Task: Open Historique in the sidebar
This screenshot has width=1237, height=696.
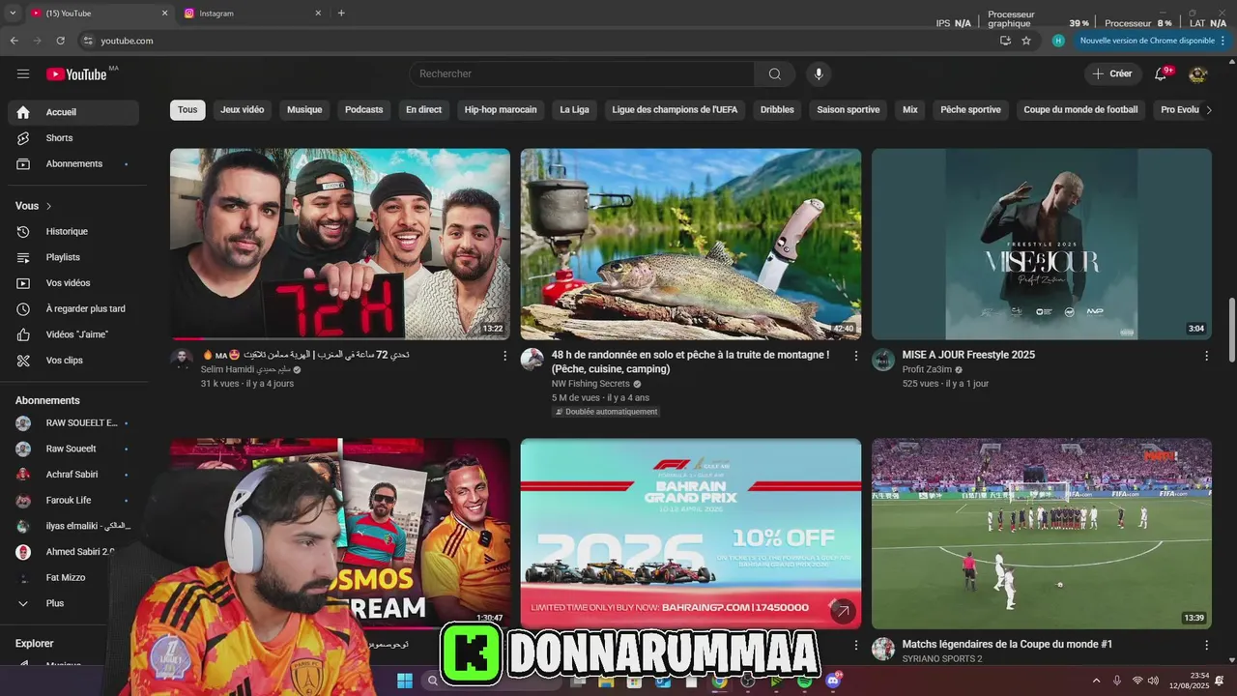Action: coord(73,232)
